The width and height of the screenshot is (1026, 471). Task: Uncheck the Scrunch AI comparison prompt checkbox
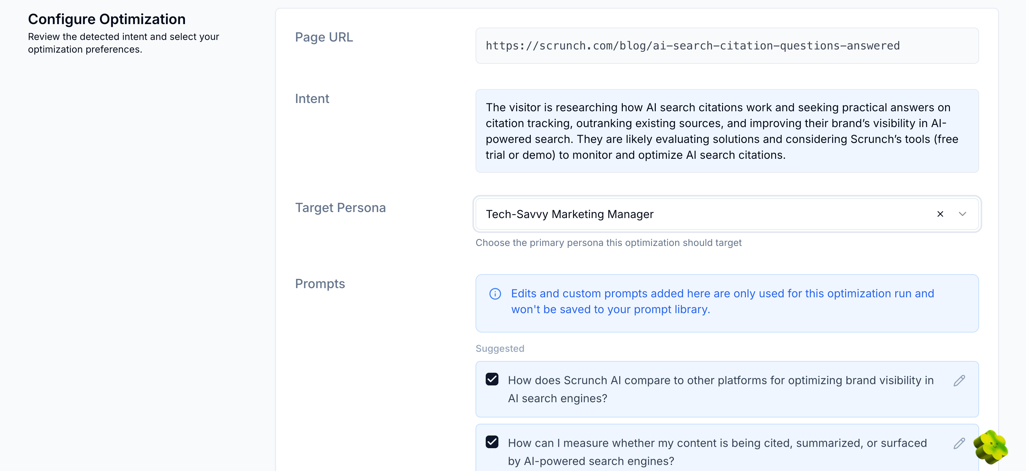click(492, 379)
